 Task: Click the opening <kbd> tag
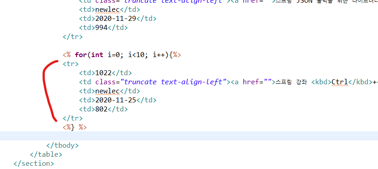click(x=322, y=82)
